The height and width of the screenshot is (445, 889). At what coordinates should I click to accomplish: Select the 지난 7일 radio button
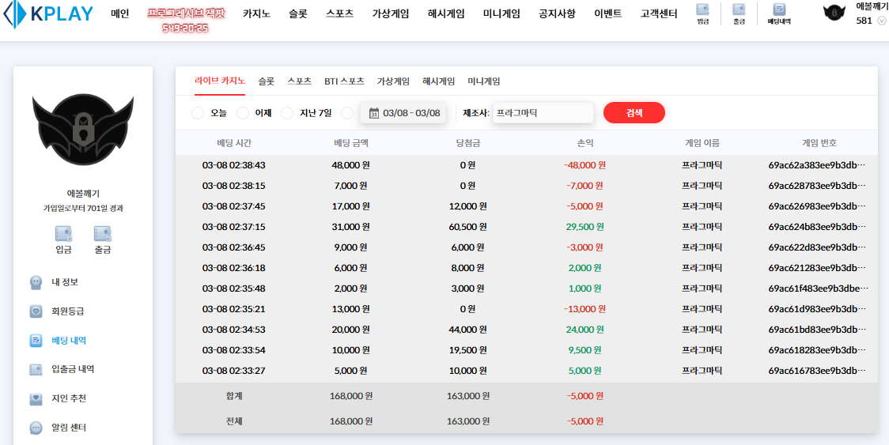pyautogui.click(x=287, y=113)
